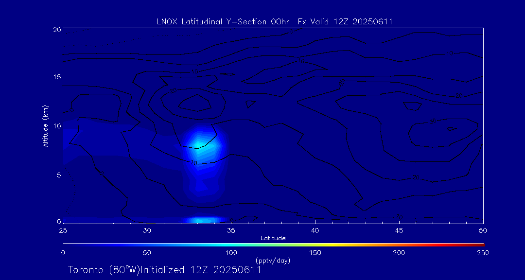This screenshot has width=525, height=280.
Task: Click latitude axis tick label "45"
Action: click(399, 230)
